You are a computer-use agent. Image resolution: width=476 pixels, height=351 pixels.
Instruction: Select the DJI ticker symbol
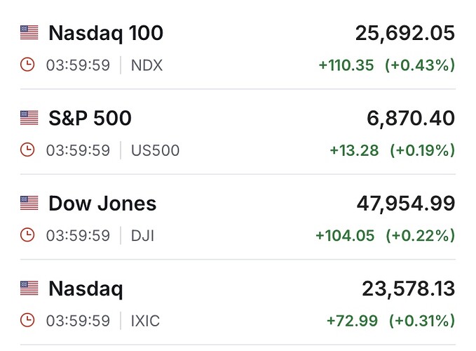pos(142,235)
